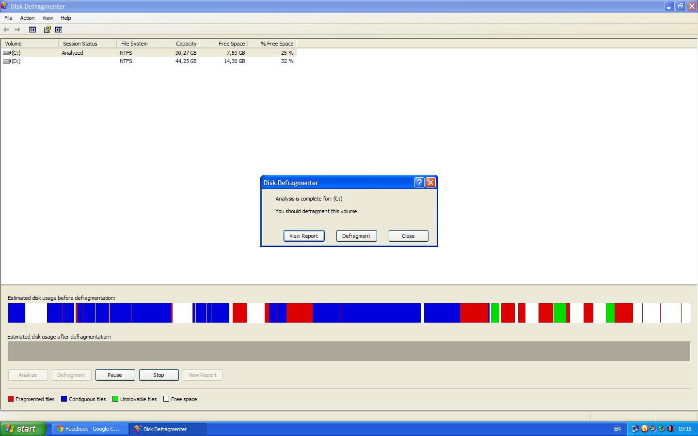Toggle the Show/Hide Action Pane toolbar icon
This screenshot has width=698, height=436.
point(59,30)
